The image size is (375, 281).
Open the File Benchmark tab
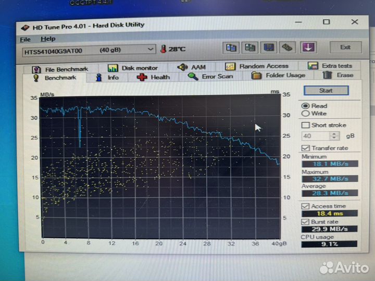[x=60, y=70]
